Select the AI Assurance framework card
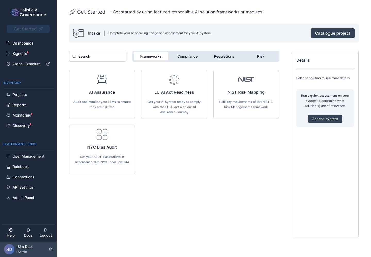Image resolution: width=371 pixels, height=257 pixels. point(102,94)
